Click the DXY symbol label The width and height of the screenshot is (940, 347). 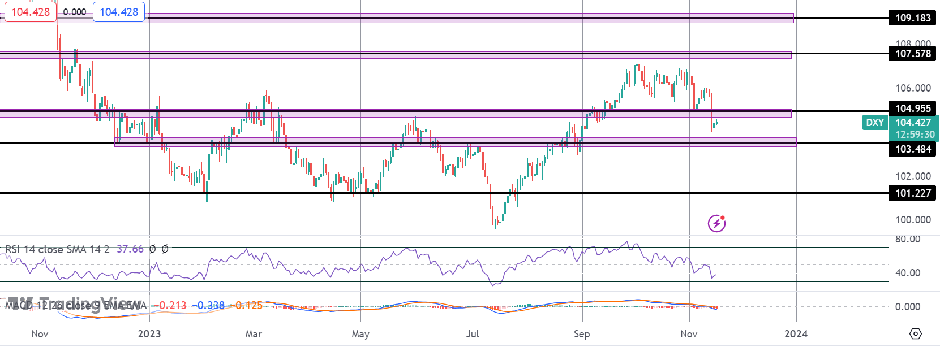click(875, 123)
